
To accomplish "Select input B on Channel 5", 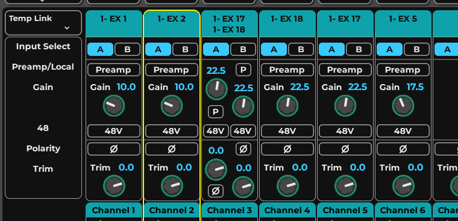I will tap(359, 49).
